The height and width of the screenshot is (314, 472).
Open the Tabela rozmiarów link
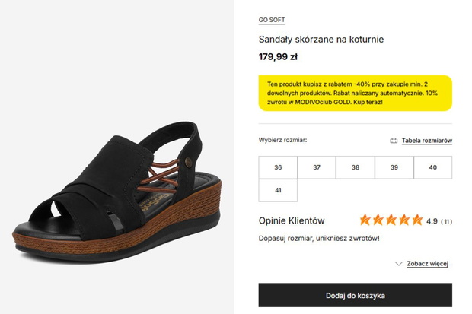427,141
